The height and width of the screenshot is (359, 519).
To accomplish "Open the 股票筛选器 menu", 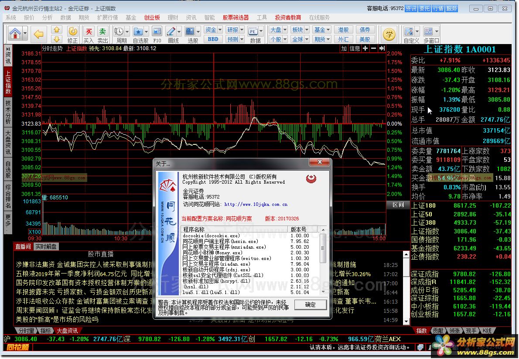I will point(236,17).
